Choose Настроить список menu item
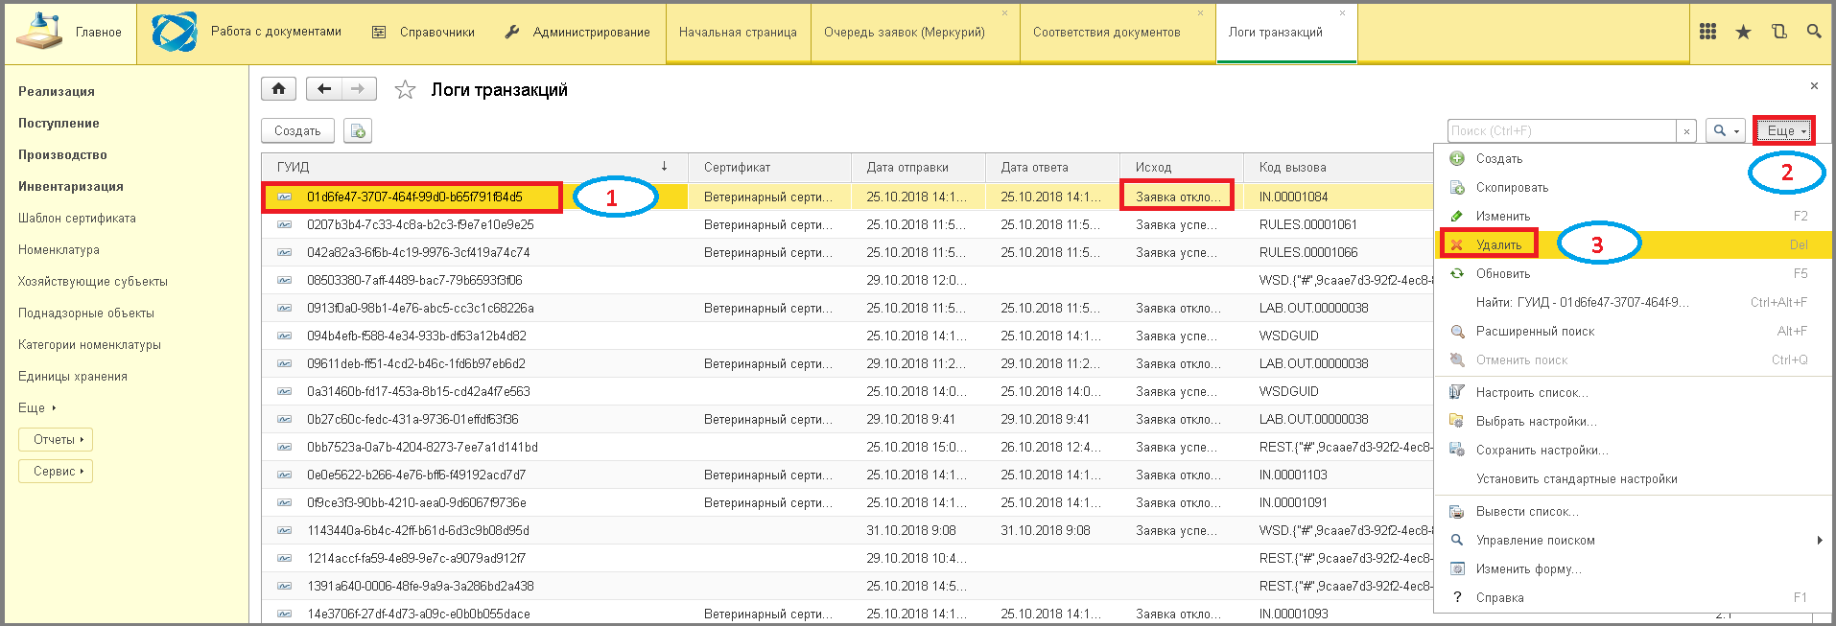Screen dimensions: 1836x626 pyautogui.click(x=1633, y=392)
